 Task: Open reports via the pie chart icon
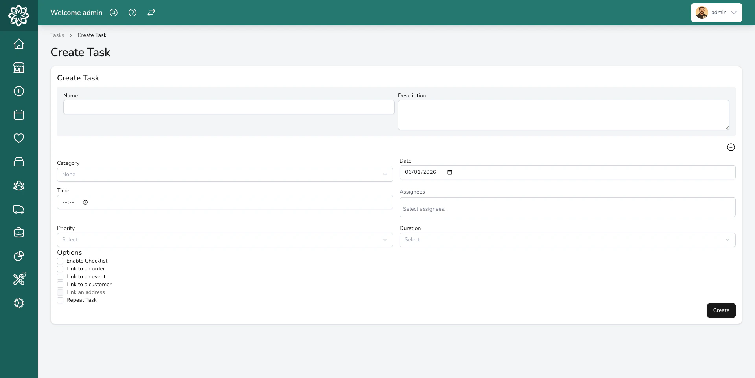tap(18, 256)
